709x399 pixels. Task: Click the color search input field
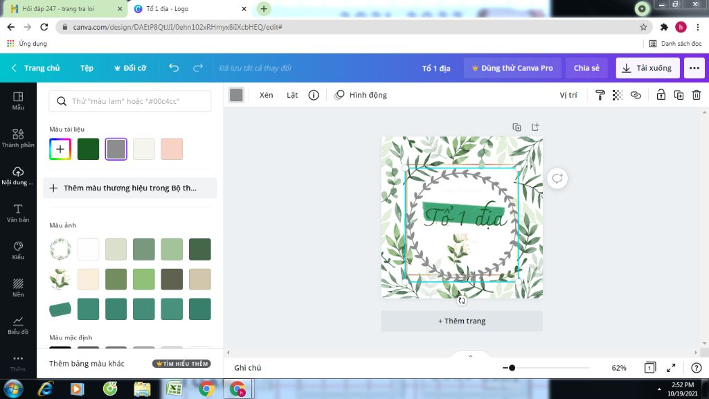click(x=129, y=101)
